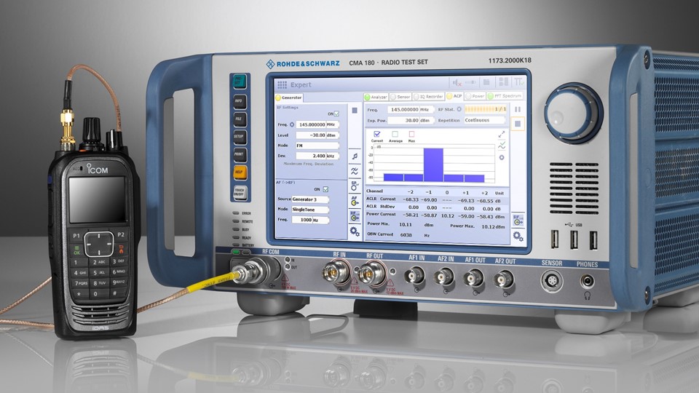Select the analyzer RF connector icon at right
This screenshot has width=699, height=393.
tap(518, 220)
